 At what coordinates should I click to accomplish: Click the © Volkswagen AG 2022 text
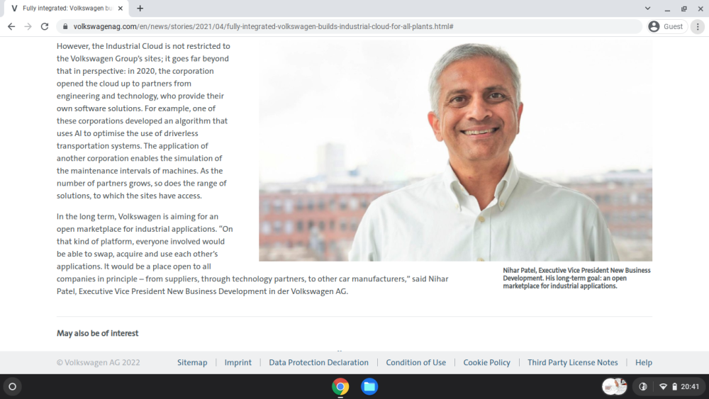point(98,362)
